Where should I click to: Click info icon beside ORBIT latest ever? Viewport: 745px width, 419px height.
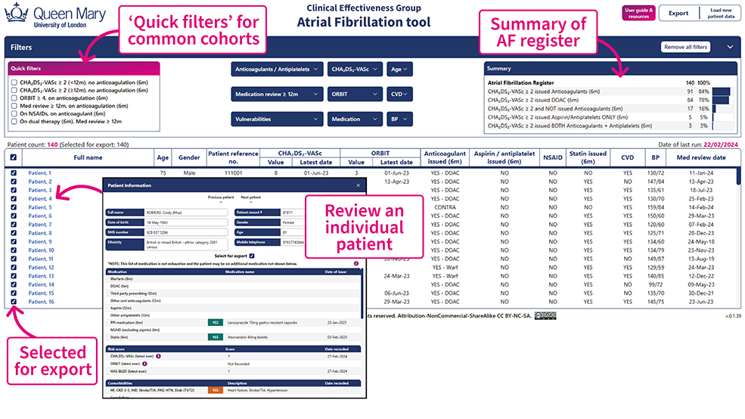point(144,364)
